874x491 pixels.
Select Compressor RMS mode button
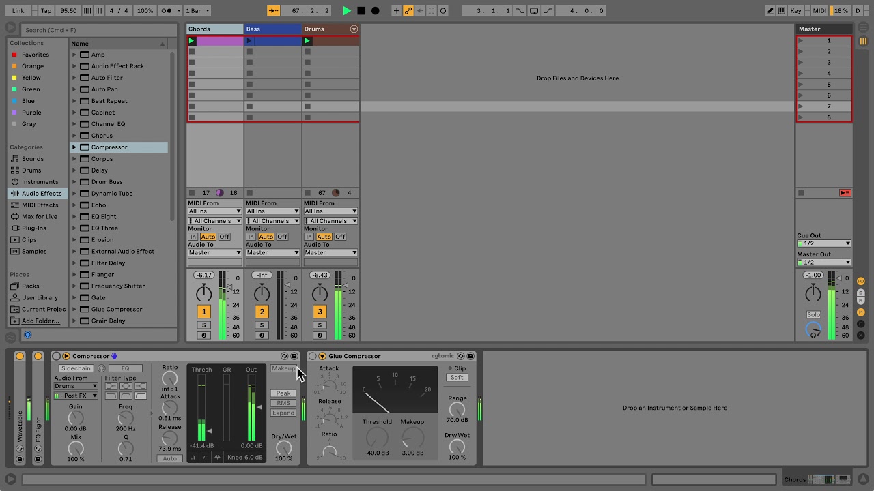pos(283,403)
